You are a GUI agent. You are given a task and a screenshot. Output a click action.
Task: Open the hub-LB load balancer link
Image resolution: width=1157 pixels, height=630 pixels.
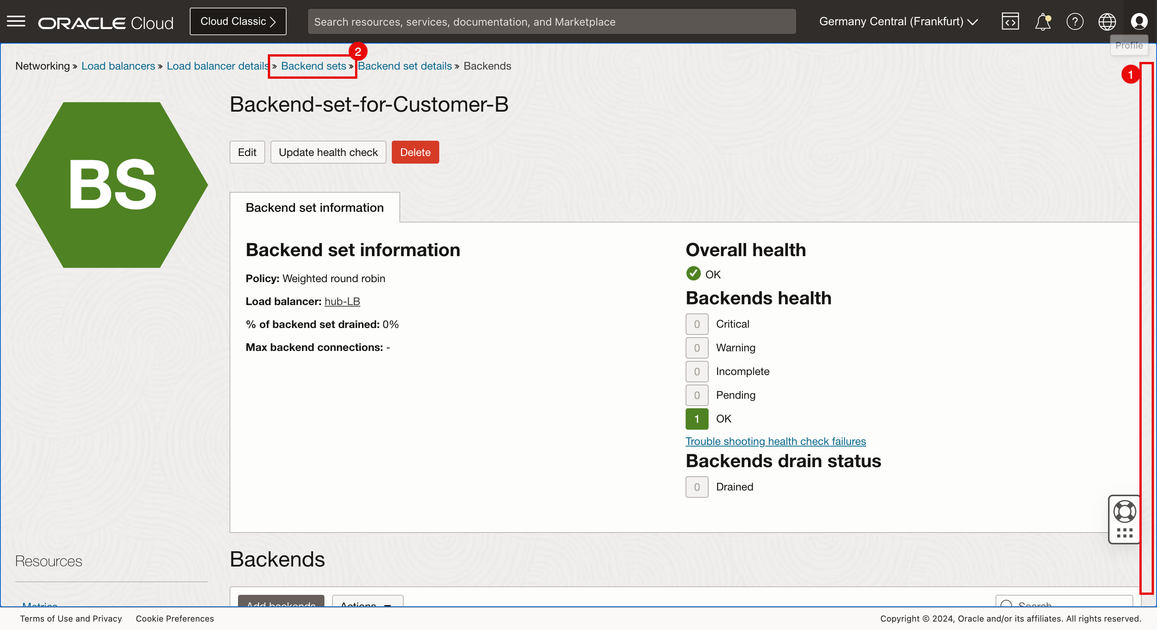[342, 302]
